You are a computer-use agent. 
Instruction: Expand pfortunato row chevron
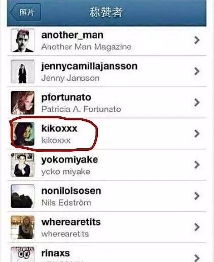click(197, 103)
